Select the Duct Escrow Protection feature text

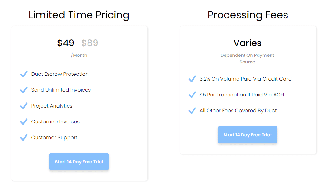pyautogui.click(x=60, y=74)
